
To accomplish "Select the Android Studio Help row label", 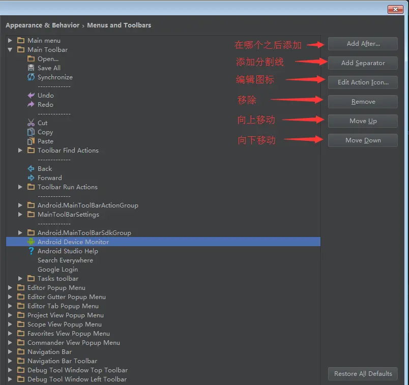I will pos(68,251).
